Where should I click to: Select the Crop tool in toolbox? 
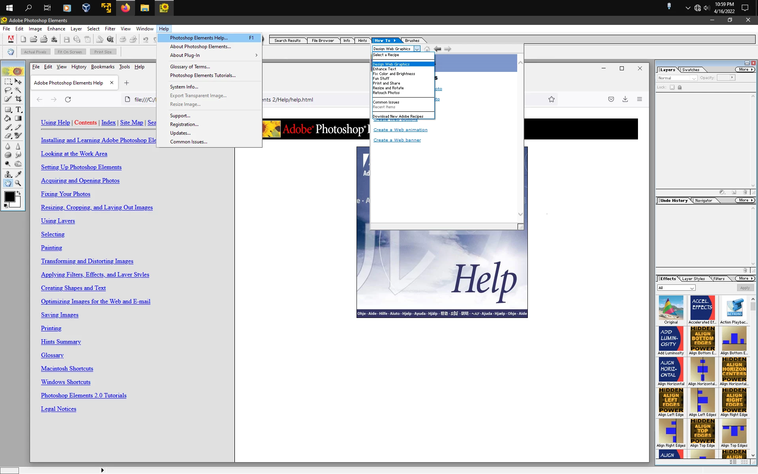click(x=18, y=99)
